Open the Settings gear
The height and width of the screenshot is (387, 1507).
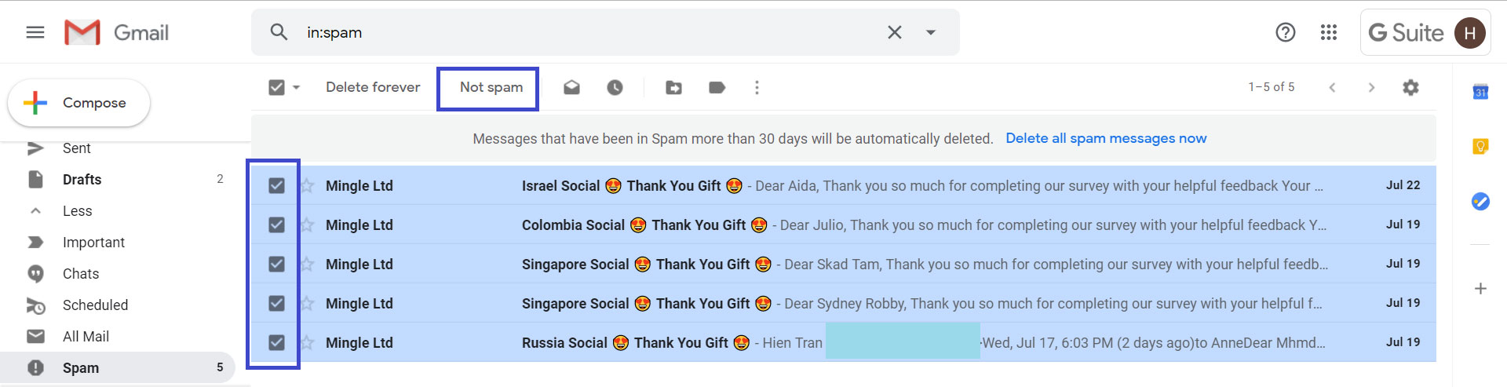click(1410, 87)
